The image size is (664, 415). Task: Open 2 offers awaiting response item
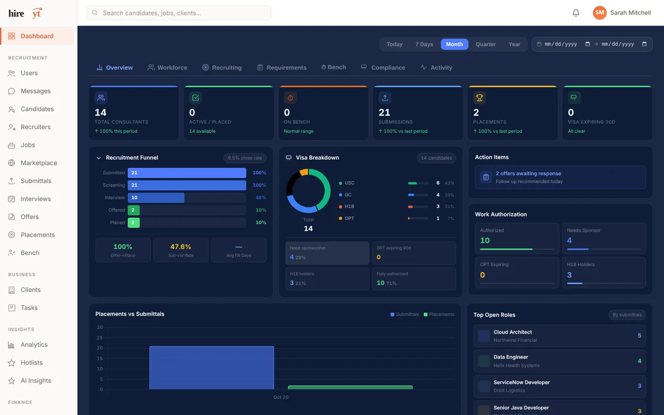560,177
